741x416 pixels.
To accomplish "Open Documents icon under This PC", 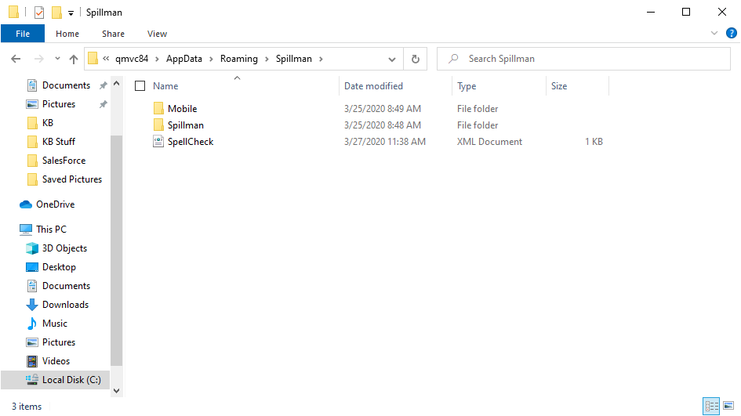I will pos(31,286).
